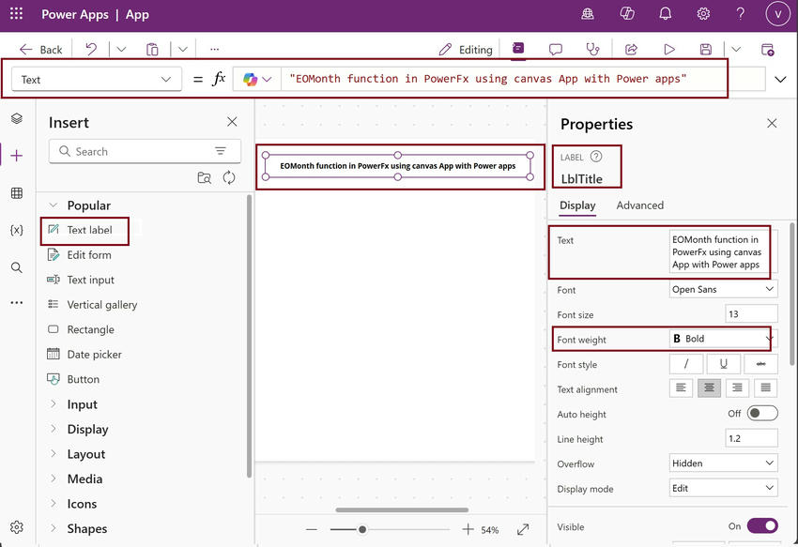Expand the Input category
The image size is (798, 547).
click(x=53, y=404)
